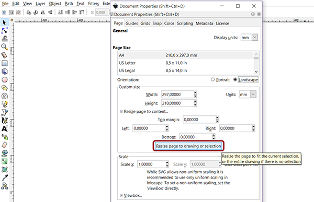Open the Filters menu
Screen dimensions: 314x202
[93, 4]
